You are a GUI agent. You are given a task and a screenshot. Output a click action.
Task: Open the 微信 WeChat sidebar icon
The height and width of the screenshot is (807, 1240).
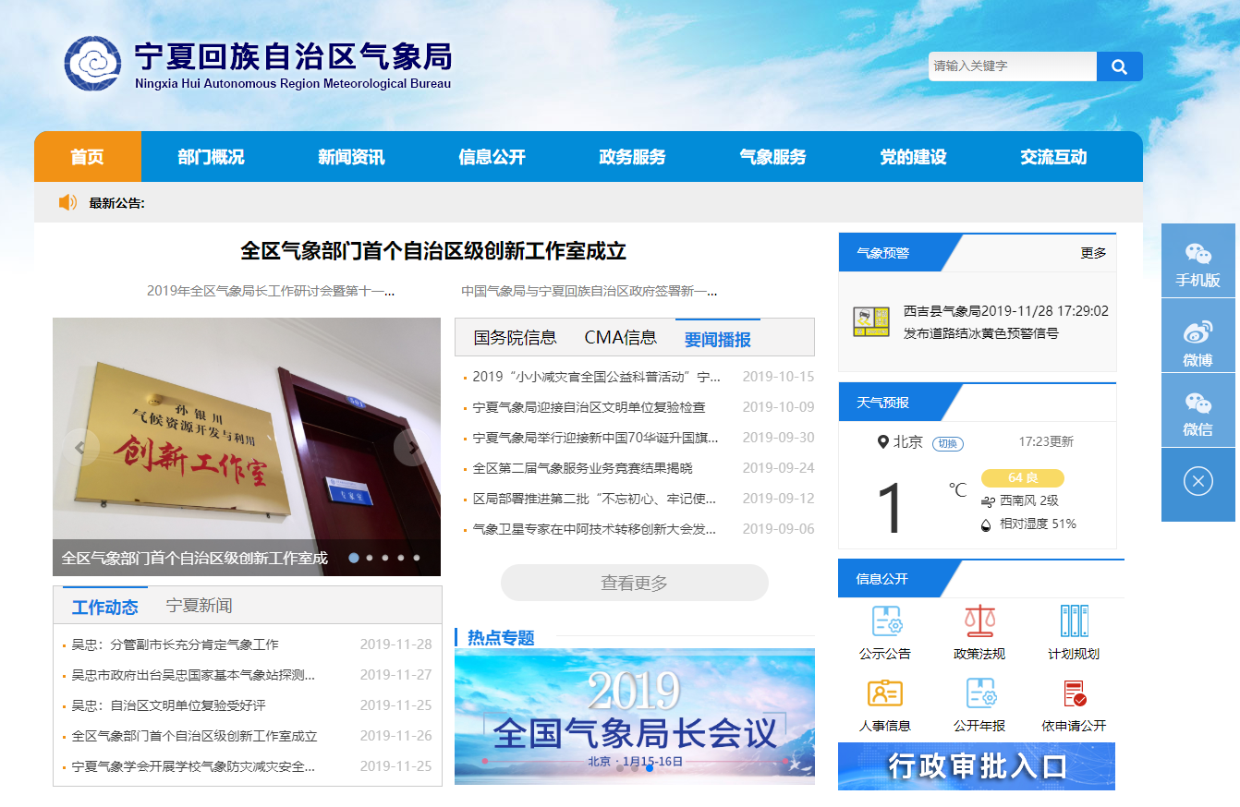point(1197,410)
